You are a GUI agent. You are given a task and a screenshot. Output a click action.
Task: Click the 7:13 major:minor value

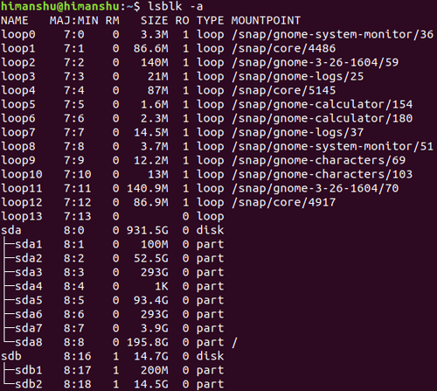coord(78,216)
